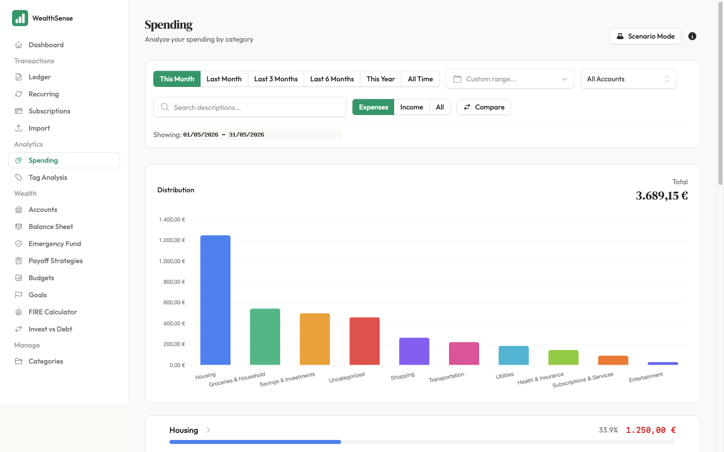The image size is (724, 452).
Task: Click the search magnifier icon
Action: point(164,107)
